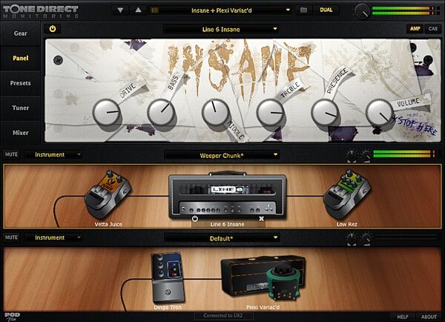The width and height of the screenshot is (445, 322).
Task: Open the Gear tab
Action: 21,33
